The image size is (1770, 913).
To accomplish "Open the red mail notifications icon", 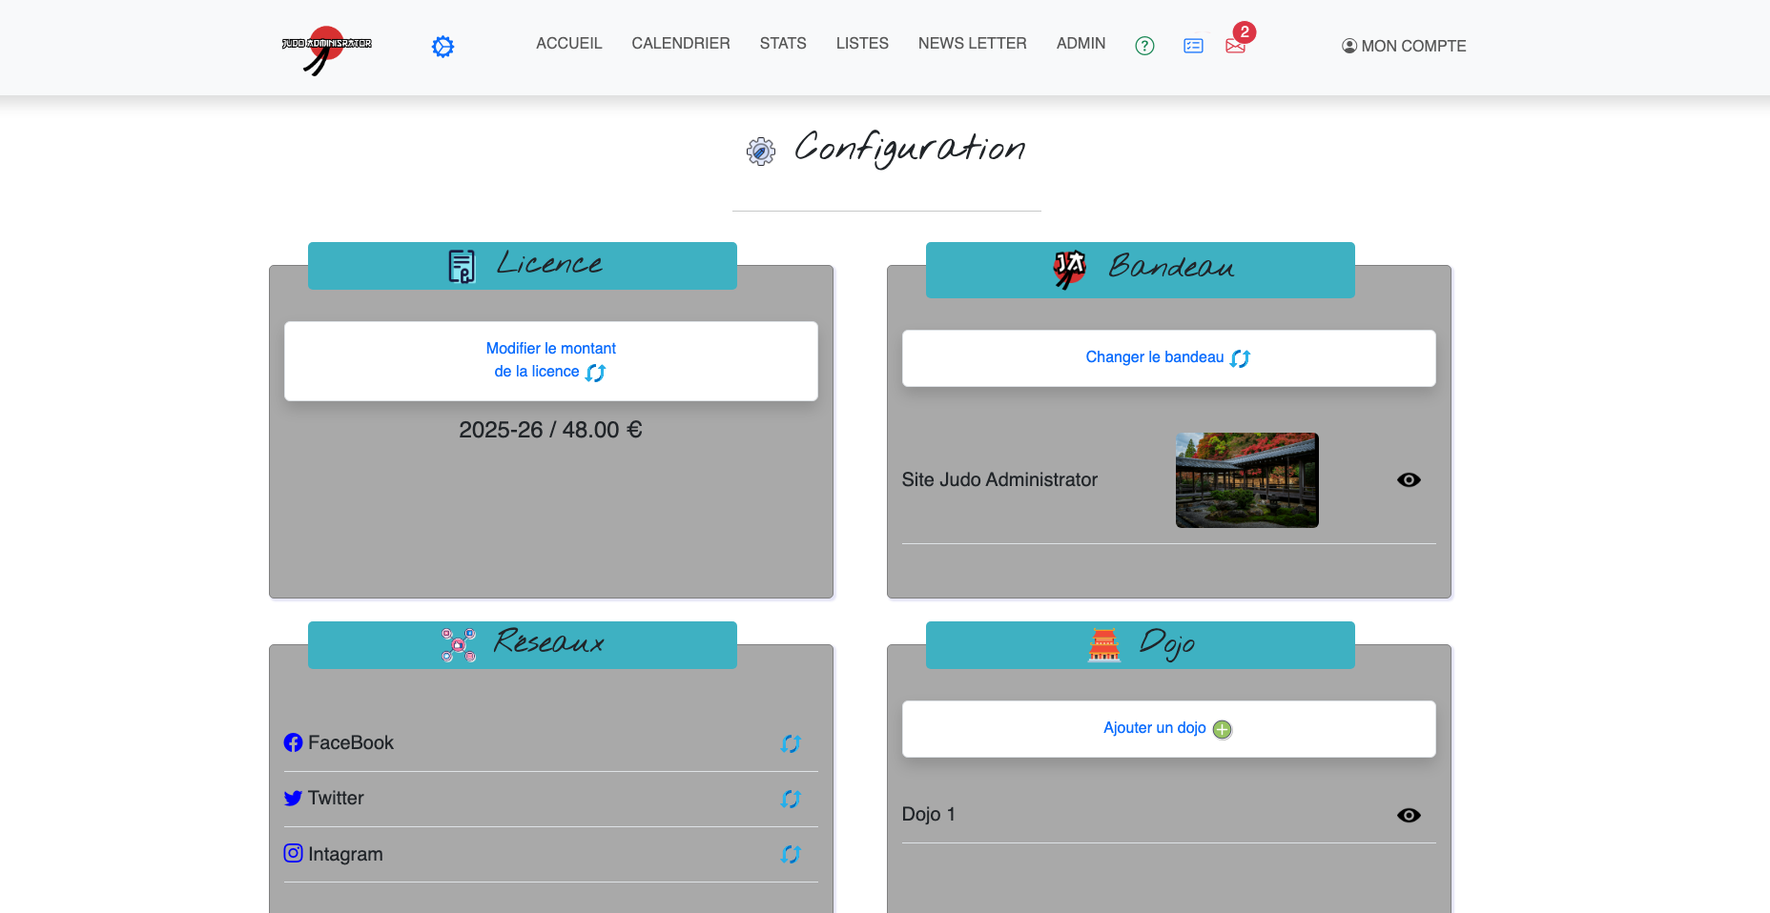I will tap(1235, 46).
